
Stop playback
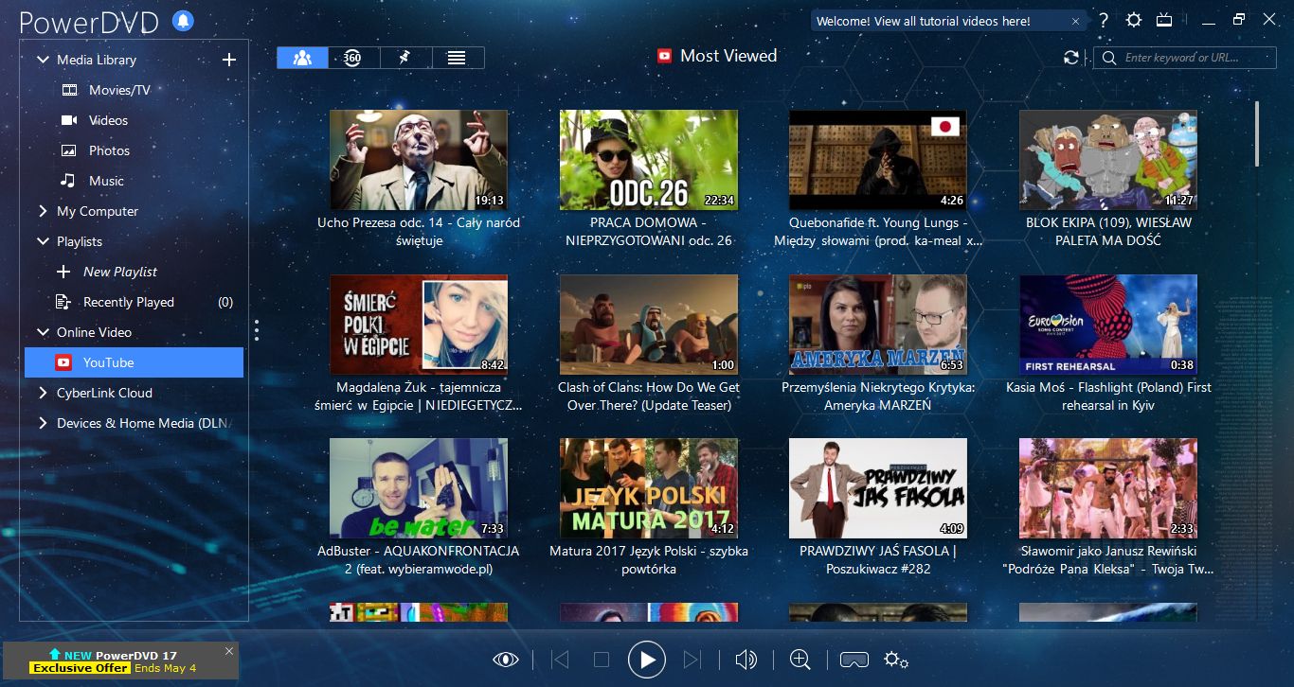(x=602, y=660)
